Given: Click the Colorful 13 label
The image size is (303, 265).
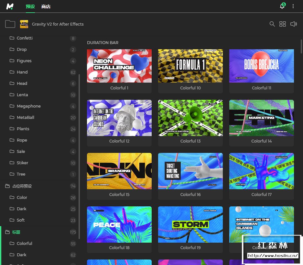Looking at the screenshot, I should (190, 141).
